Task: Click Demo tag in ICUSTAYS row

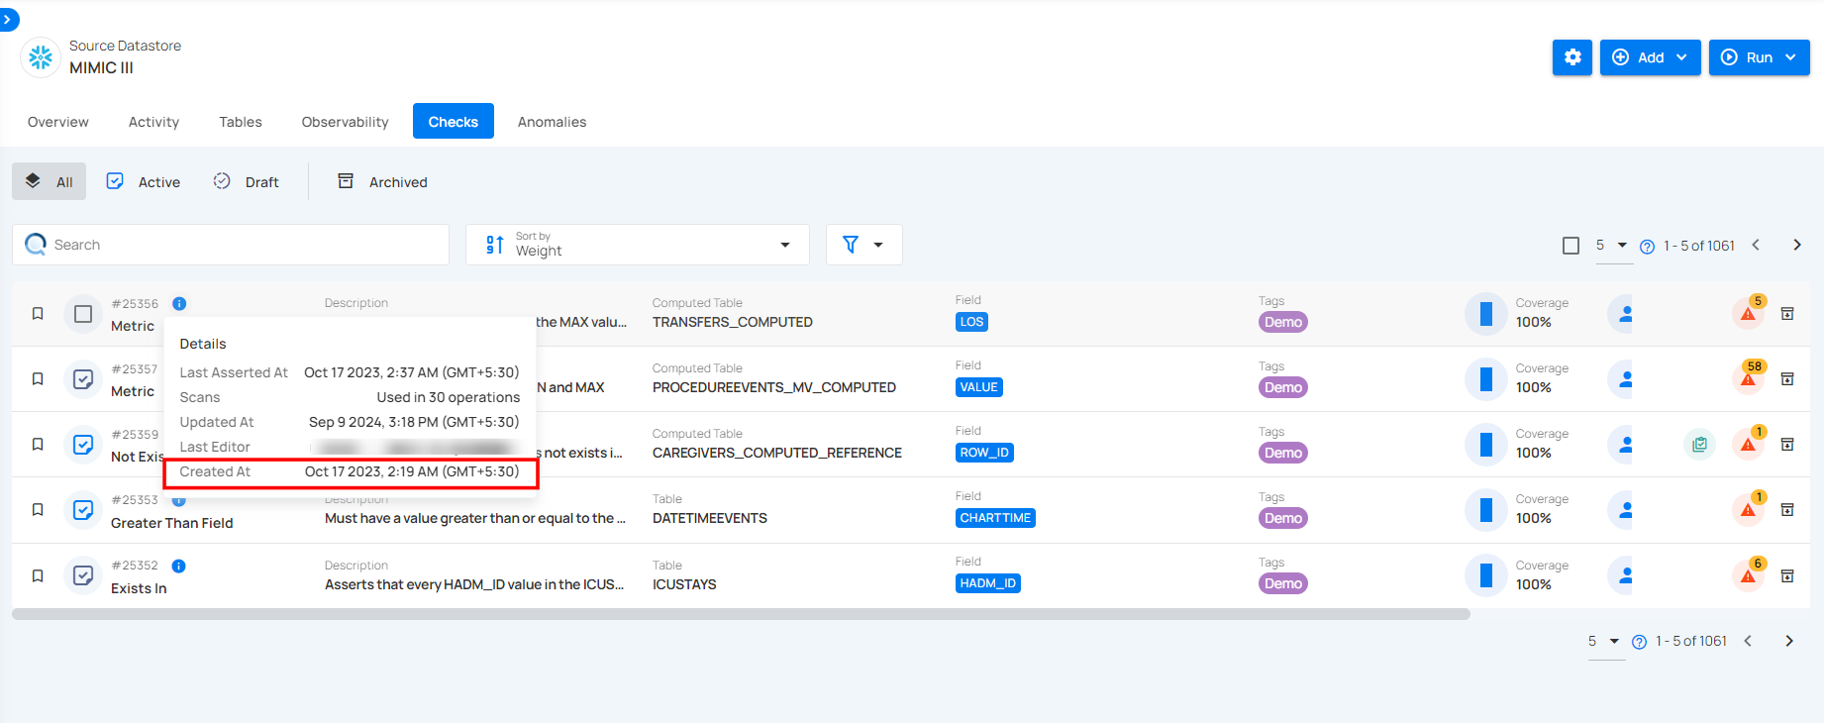Action: [1282, 583]
